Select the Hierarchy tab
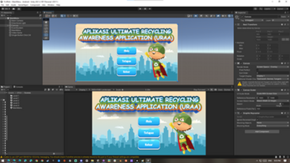 [7, 13]
